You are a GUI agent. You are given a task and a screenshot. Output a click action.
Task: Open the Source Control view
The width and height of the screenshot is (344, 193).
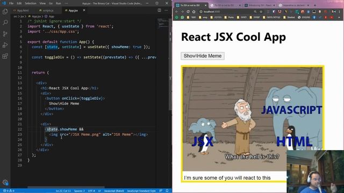5,34
